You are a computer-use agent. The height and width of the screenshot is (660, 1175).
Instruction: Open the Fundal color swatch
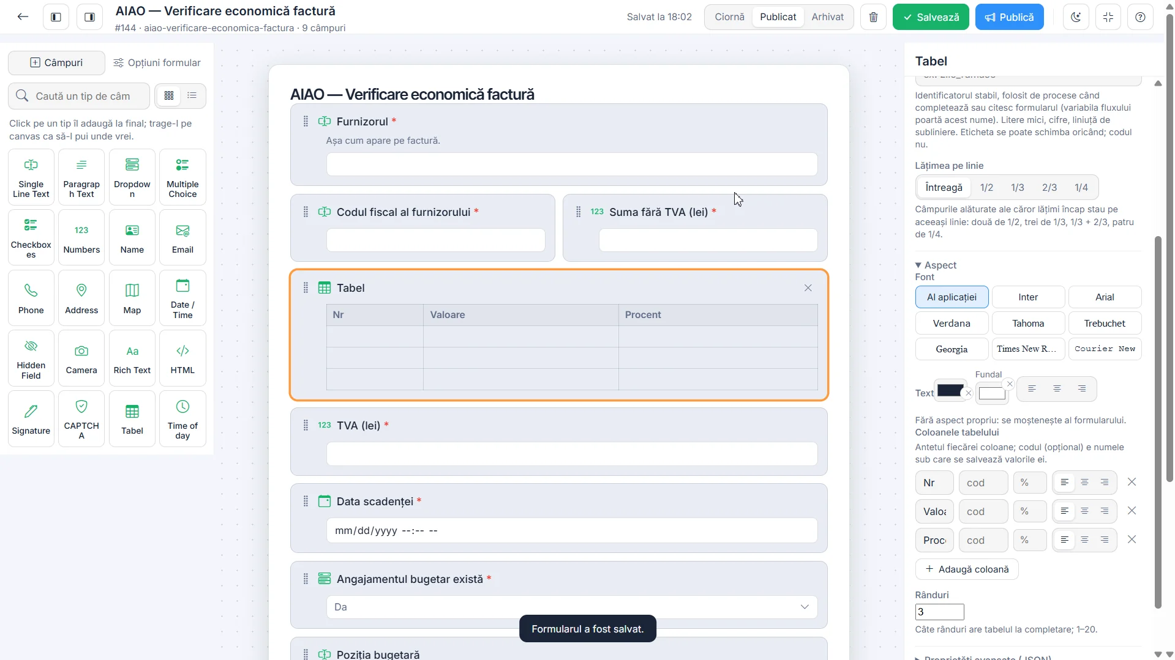(992, 393)
